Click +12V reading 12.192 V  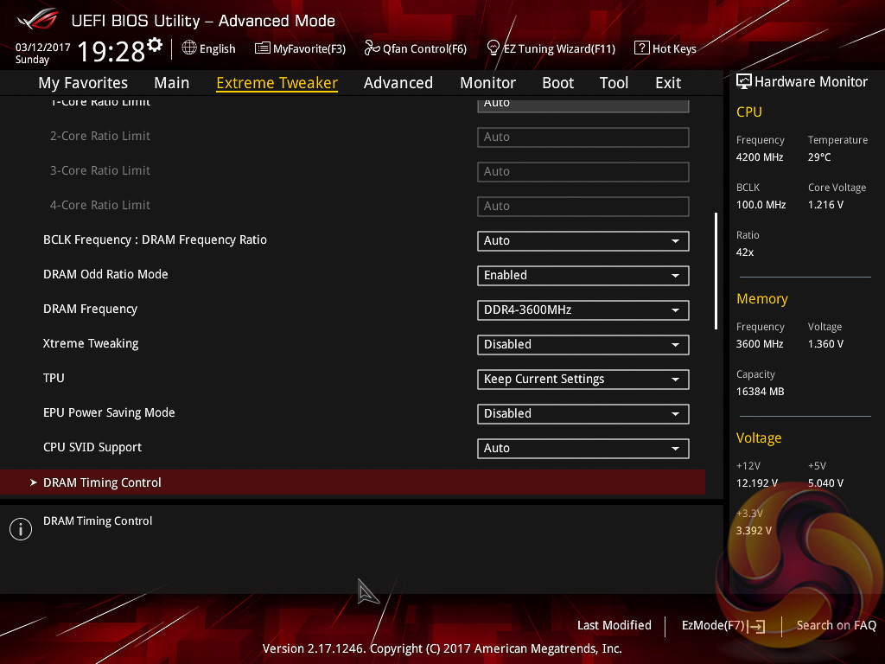(x=757, y=482)
